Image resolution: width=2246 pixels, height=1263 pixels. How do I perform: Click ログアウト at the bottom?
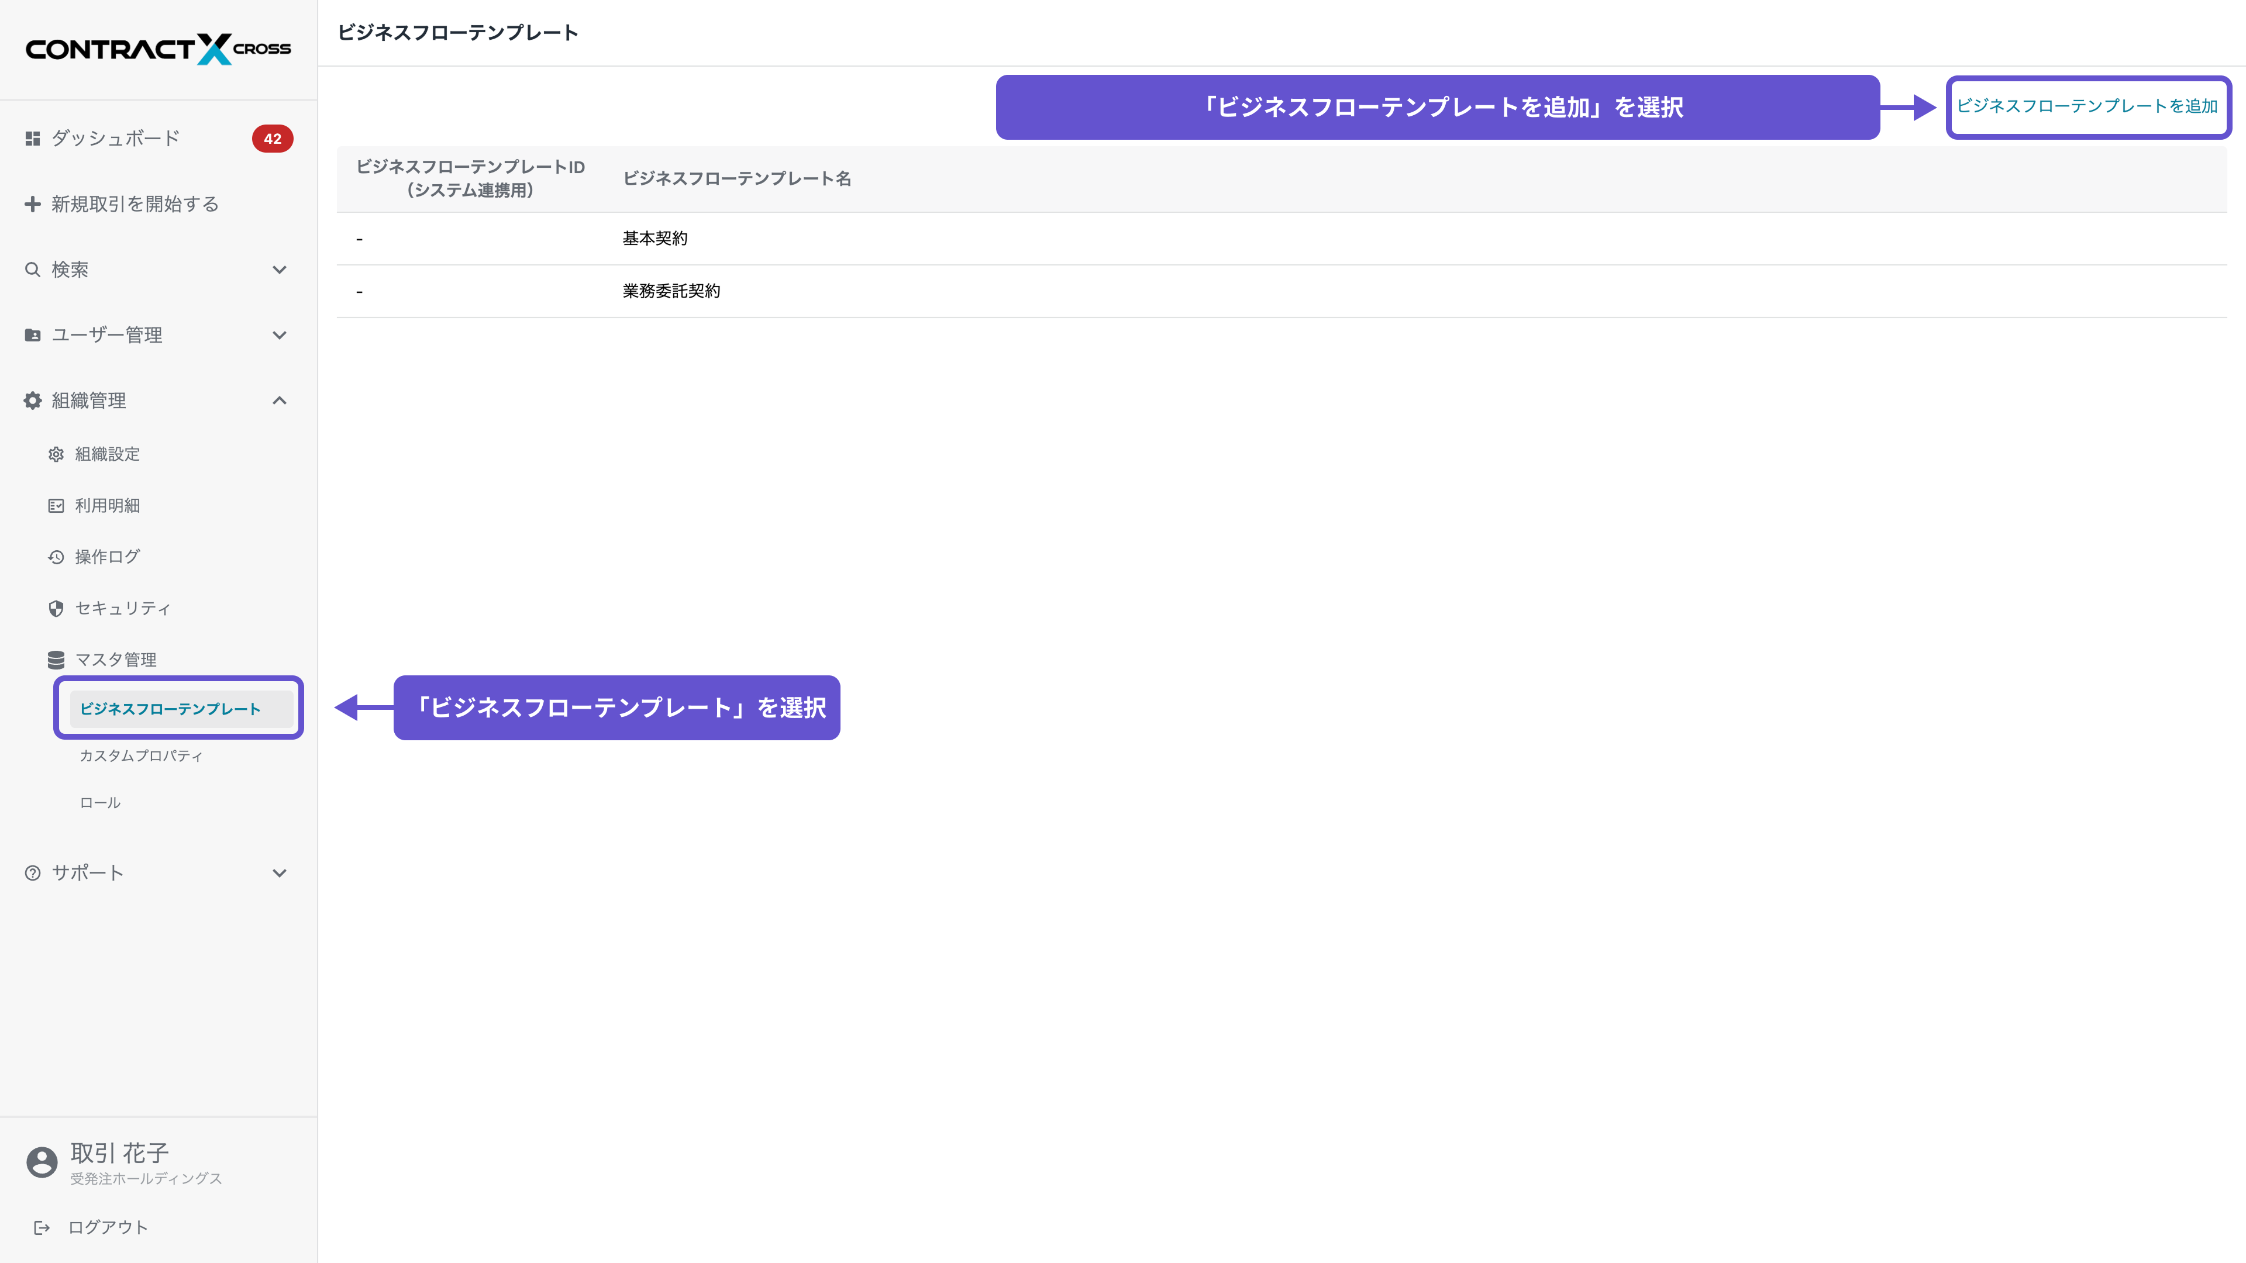click(x=107, y=1226)
